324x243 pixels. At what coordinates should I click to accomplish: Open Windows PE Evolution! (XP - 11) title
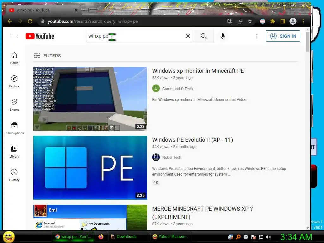(x=193, y=140)
